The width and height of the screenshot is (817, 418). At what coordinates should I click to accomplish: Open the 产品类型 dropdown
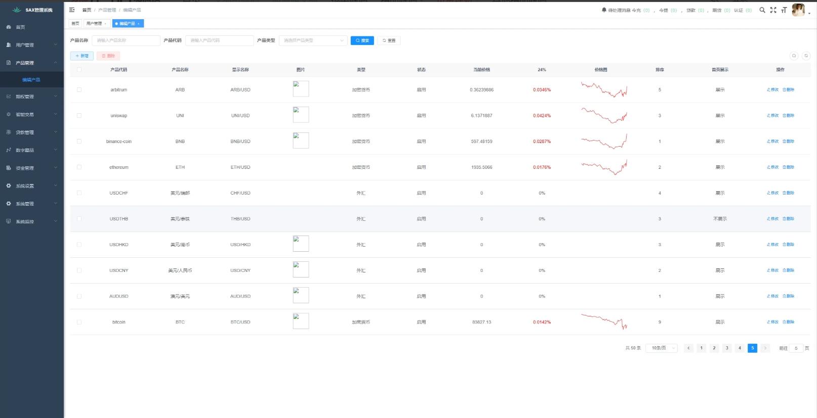click(x=313, y=40)
